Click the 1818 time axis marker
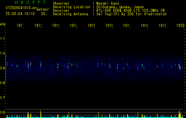This screenshot has height=118, width=186. [x=145, y=25]
